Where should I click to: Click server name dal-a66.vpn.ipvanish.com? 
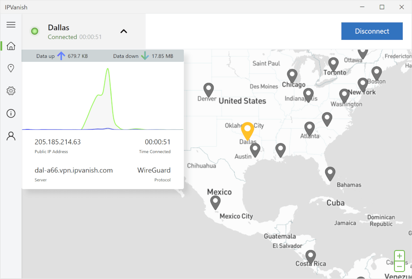coord(74,170)
